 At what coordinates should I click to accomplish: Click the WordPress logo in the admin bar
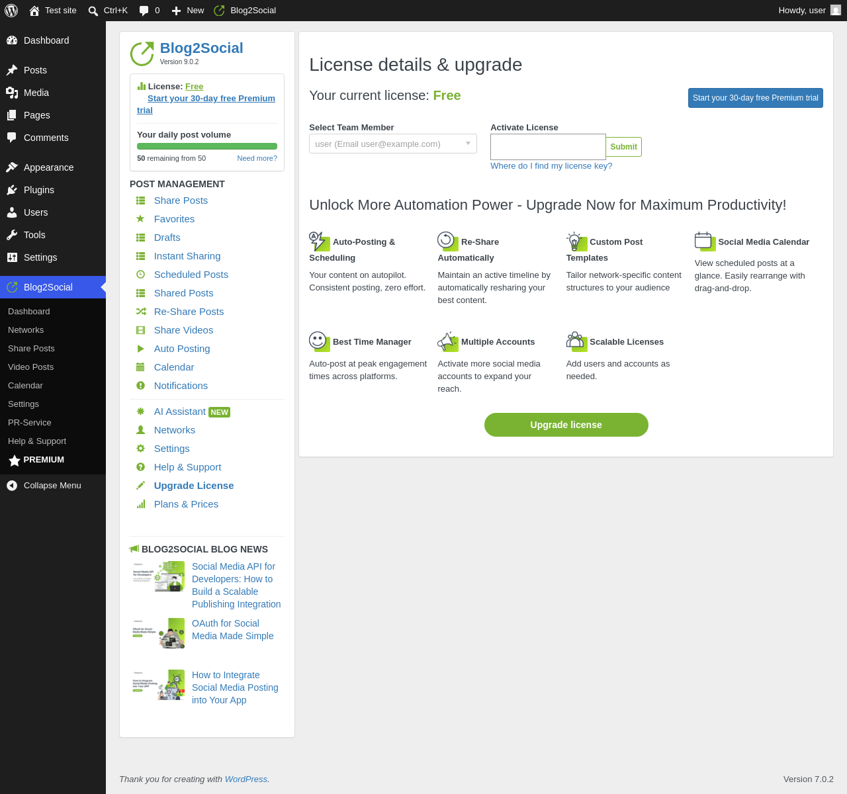pyautogui.click(x=11, y=11)
